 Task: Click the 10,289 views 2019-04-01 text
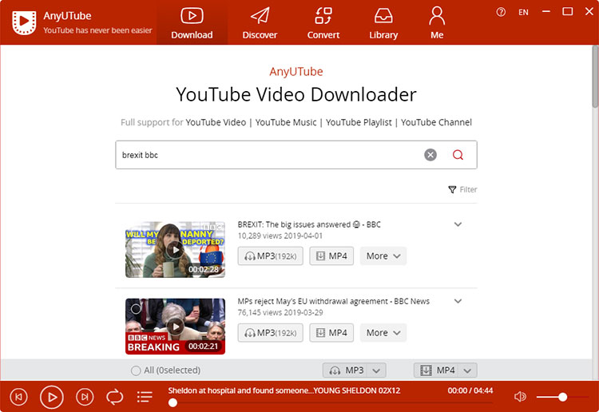(x=280, y=236)
